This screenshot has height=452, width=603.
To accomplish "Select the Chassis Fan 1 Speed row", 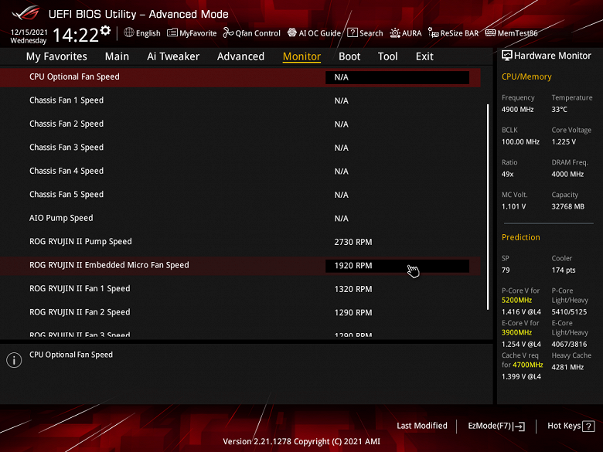I will click(240, 100).
